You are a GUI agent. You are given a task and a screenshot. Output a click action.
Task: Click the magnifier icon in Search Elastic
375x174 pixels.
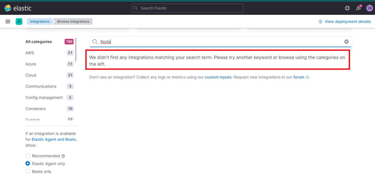tap(136, 8)
